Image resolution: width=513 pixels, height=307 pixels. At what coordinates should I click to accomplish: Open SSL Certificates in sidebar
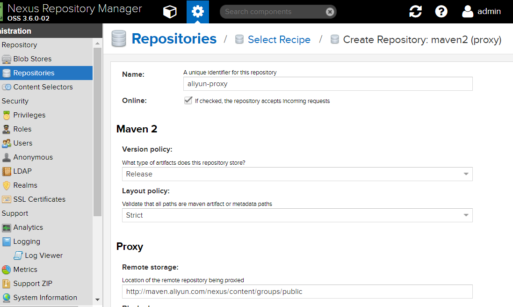[x=39, y=199]
